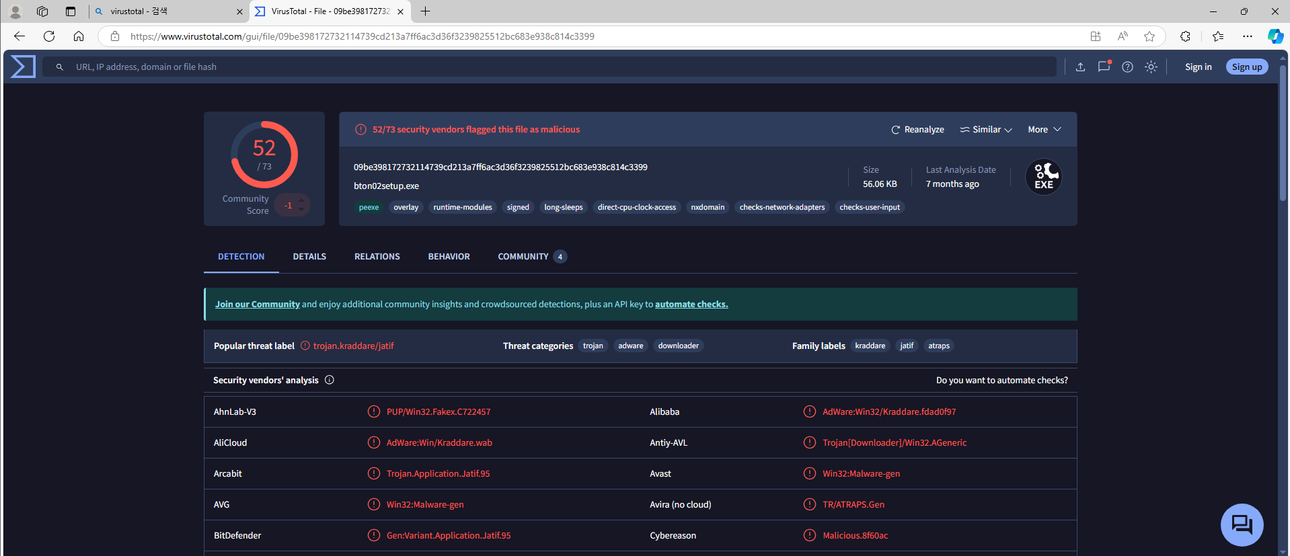Viewport: 1290px width, 556px height.
Task: Click the atraps family label
Action: pos(939,346)
